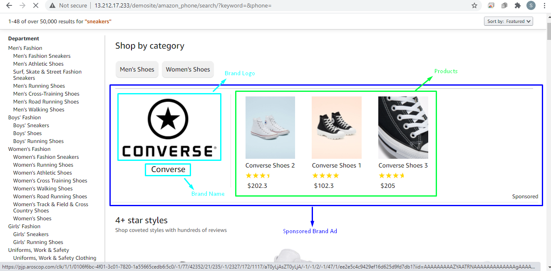Open Men's Running Shoes

(39, 86)
